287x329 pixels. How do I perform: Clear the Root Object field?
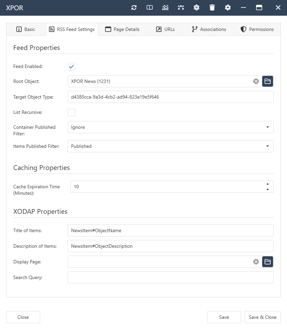tap(256, 81)
